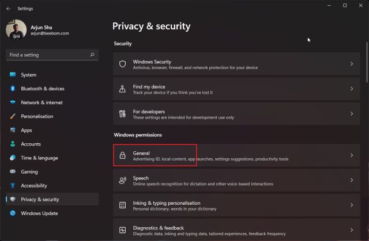Click the General row chevron

352,155
